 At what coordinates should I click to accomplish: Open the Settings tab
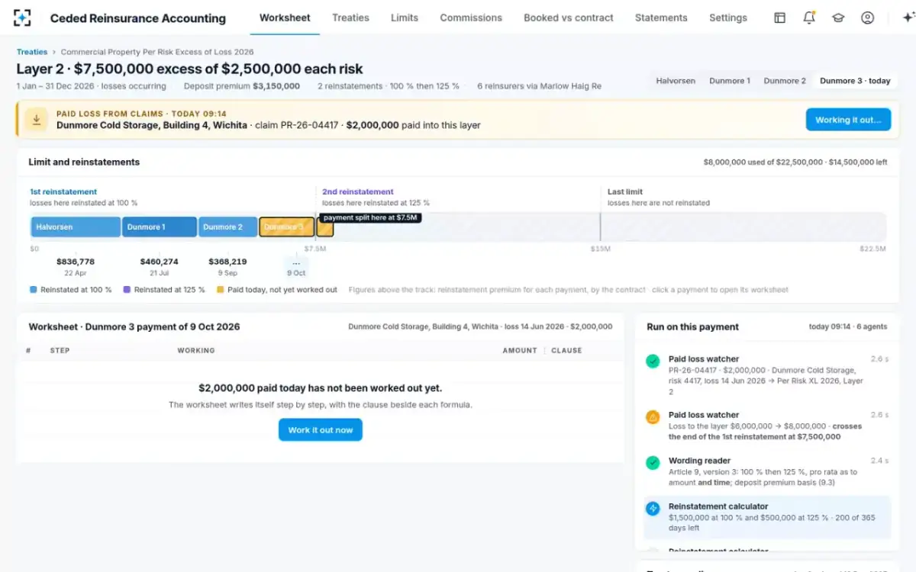click(x=728, y=18)
